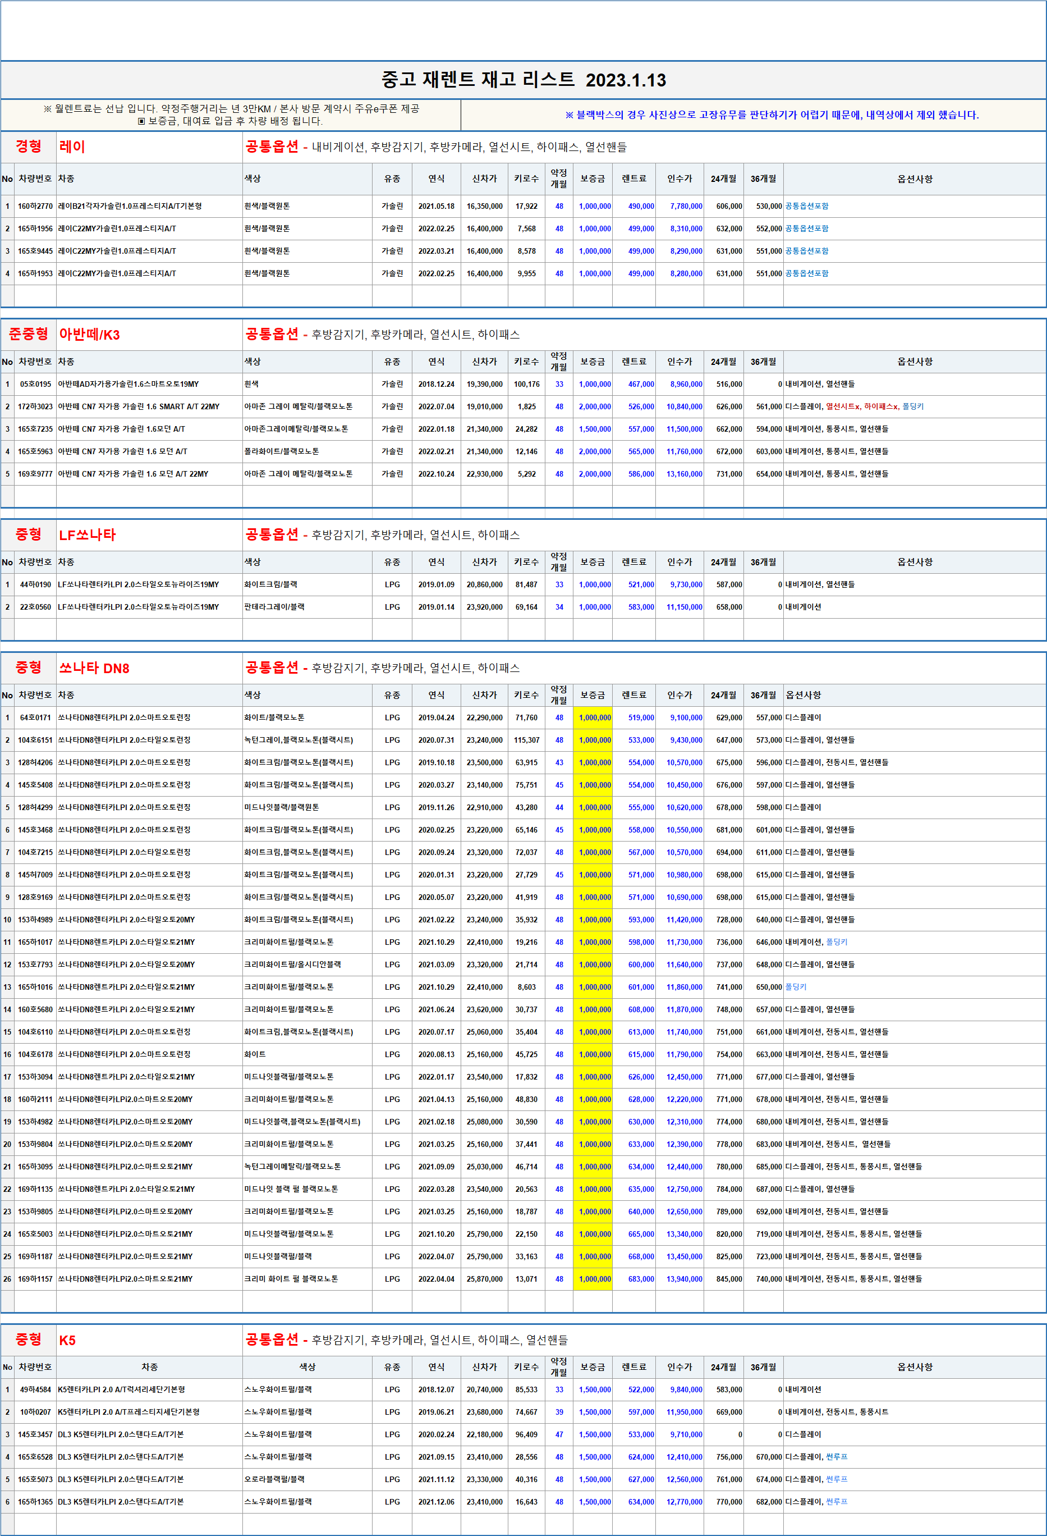Click vehicle number 64호0171
Viewport: 1047px width, 1536px height.
pos(36,718)
